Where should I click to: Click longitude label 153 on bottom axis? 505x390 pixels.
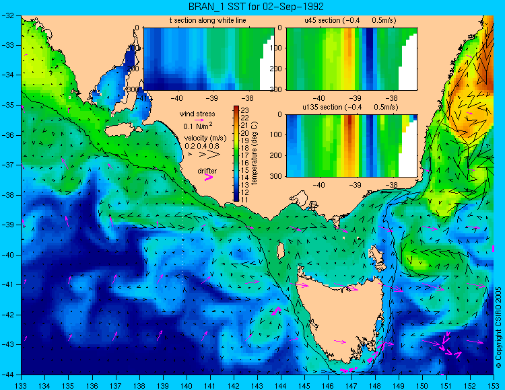pos(494,386)
